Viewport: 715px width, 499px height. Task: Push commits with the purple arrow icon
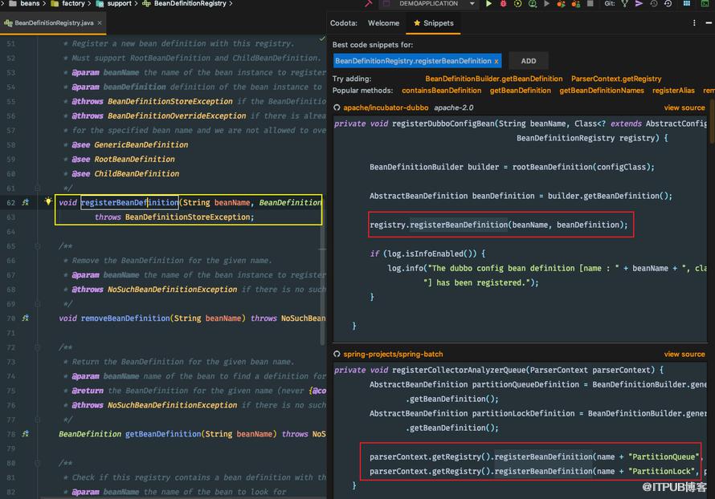tap(639, 4)
